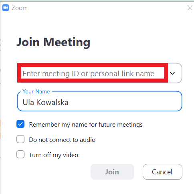Click inside the Your Name field

click(99, 101)
